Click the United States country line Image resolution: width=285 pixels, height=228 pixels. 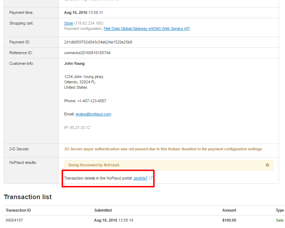click(76, 87)
